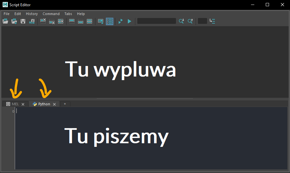Clear the Input pane via the toolbar icon
Image resolution: width=290 pixels, height=173 pixels.
pos(52,21)
